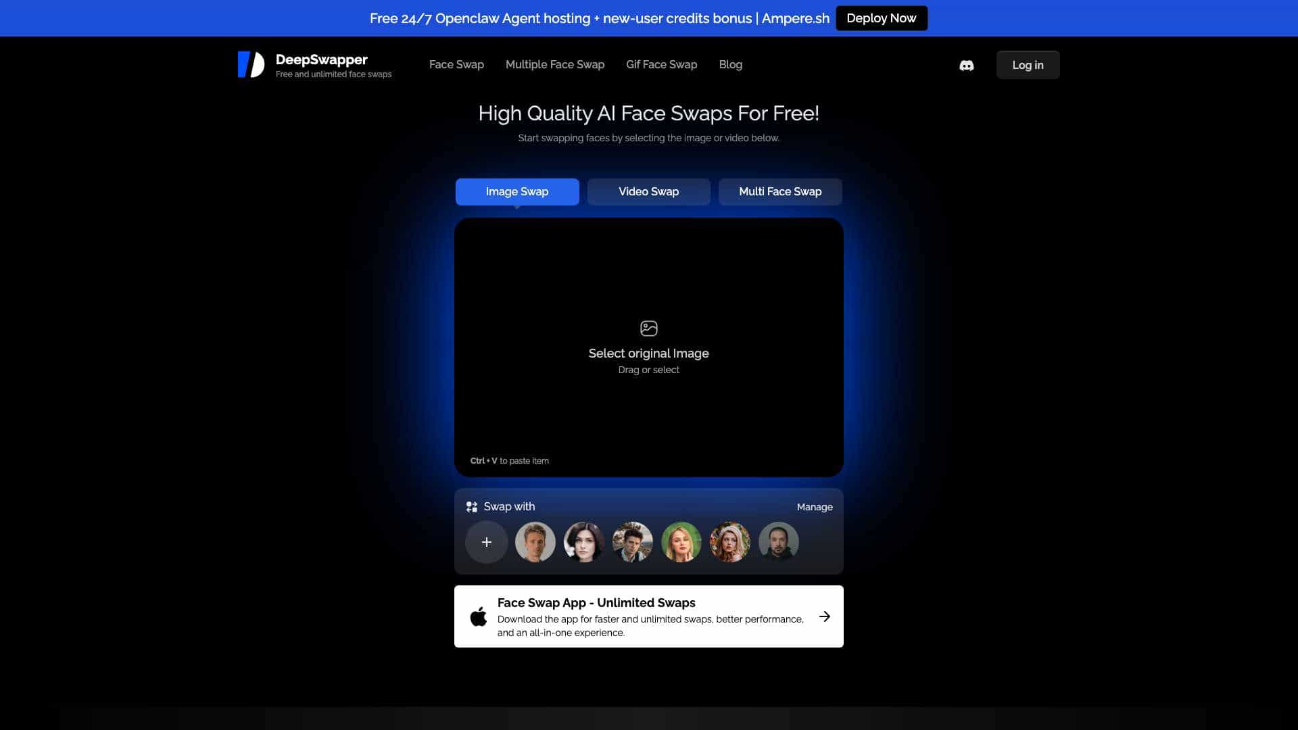Switch to the Video Swap tab
1298x730 pixels.
pos(649,192)
